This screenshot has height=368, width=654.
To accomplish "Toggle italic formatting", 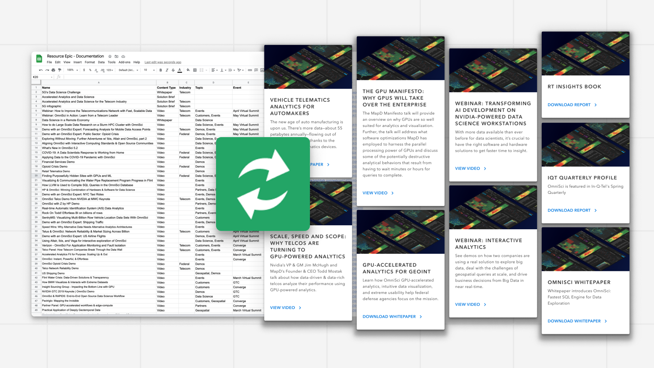I will pyautogui.click(x=167, y=70).
